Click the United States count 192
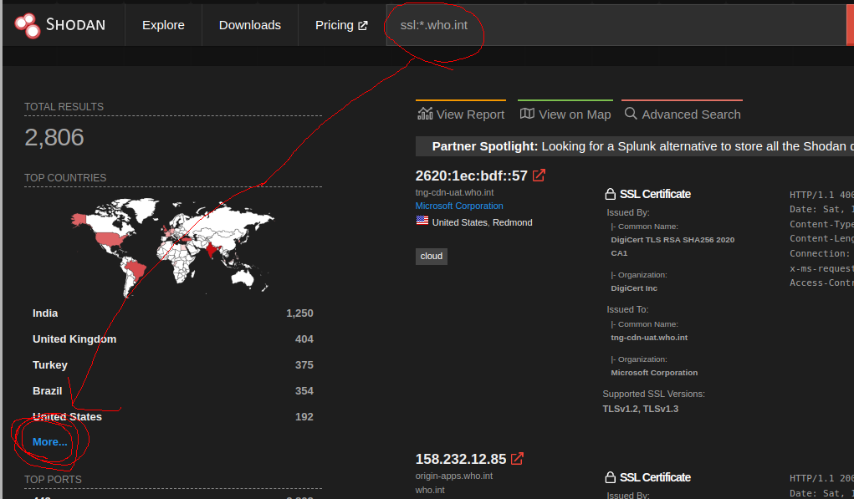This screenshot has height=499, width=854. [304, 417]
